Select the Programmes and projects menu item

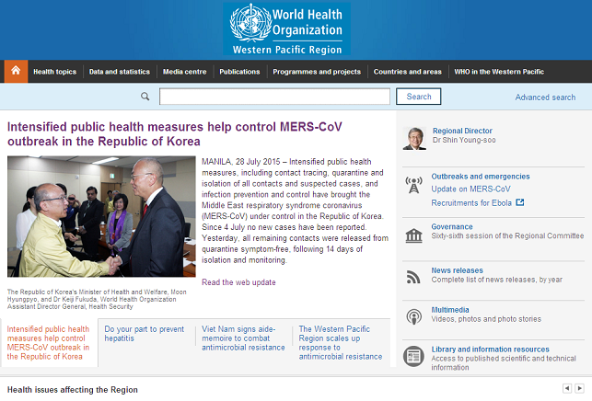coord(316,72)
